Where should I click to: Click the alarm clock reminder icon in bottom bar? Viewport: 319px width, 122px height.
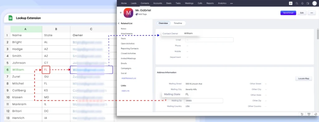309,114
